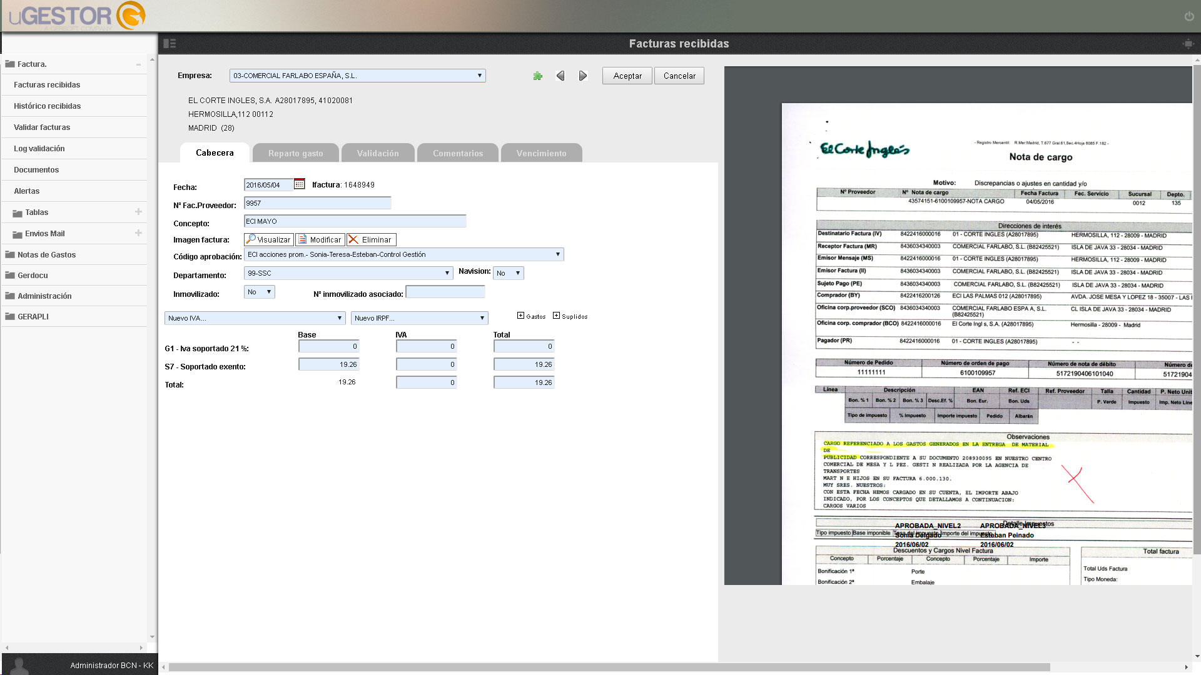Open the Inmovilizado dropdown
This screenshot has width=1201, height=675.
[259, 292]
